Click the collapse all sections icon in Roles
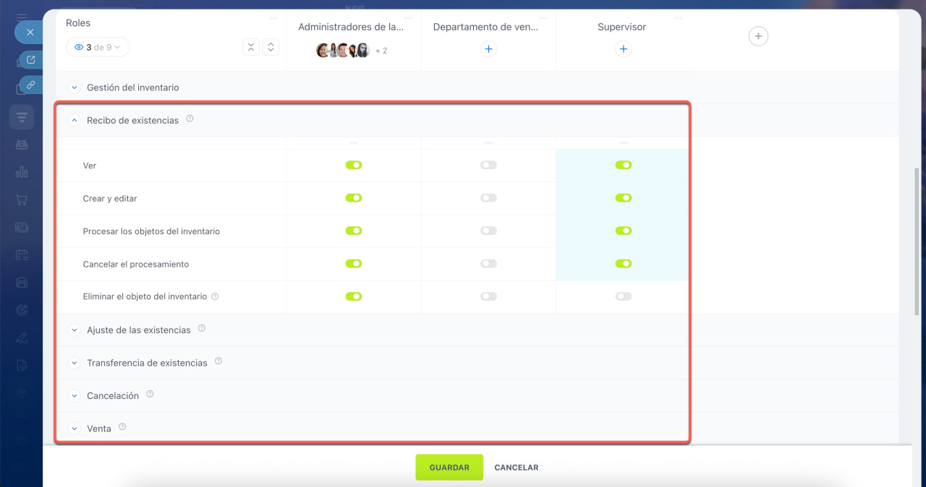Image resolution: width=926 pixels, height=487 pixels. [x=250, y=47]
